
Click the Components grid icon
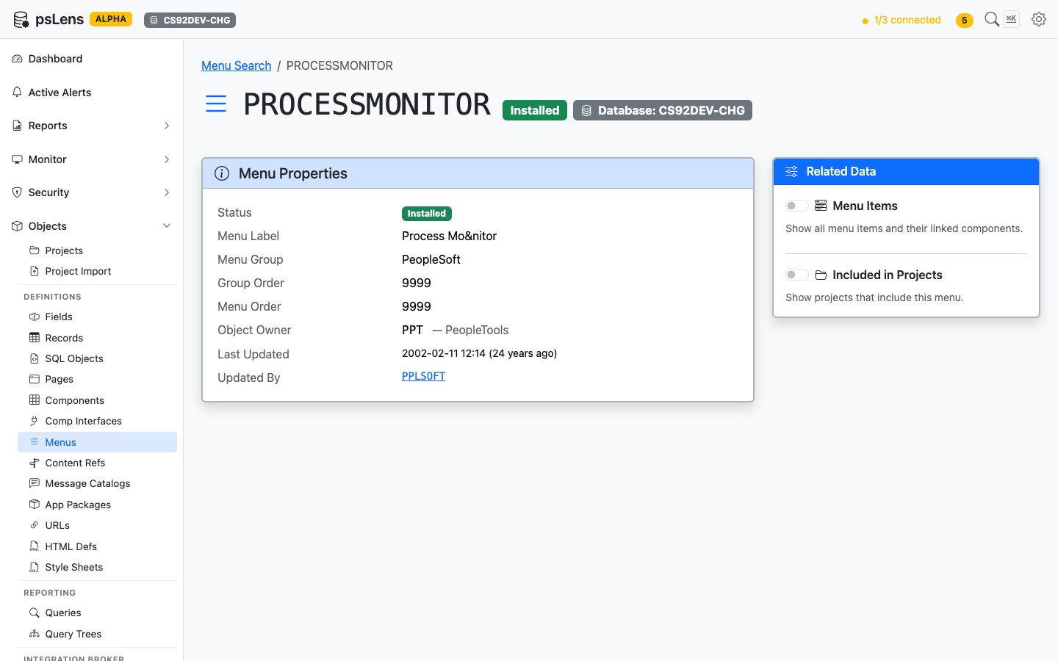click(x=34, y=400)
